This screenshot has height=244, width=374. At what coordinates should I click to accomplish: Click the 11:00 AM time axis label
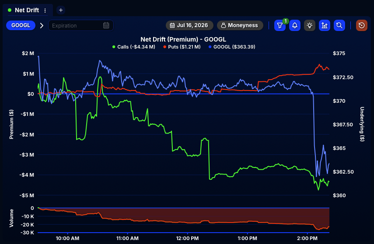point(127,238)
